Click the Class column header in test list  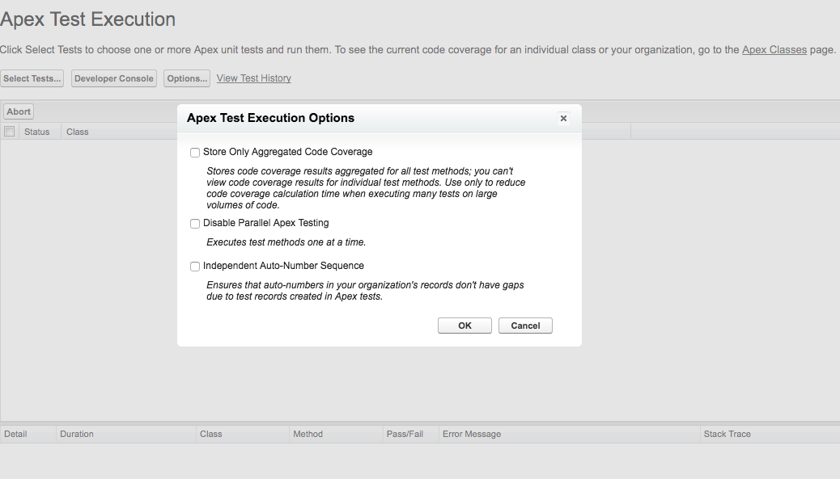[78, 132]
